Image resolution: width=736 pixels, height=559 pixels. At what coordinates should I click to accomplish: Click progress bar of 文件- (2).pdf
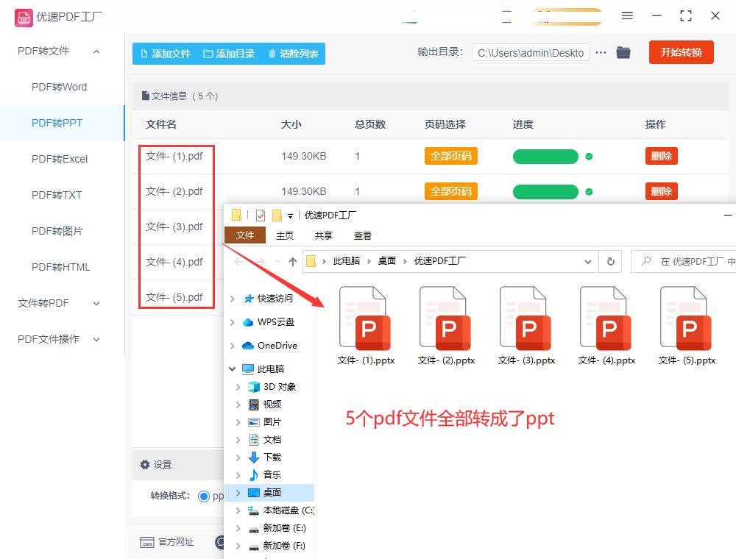click(545, 192)
